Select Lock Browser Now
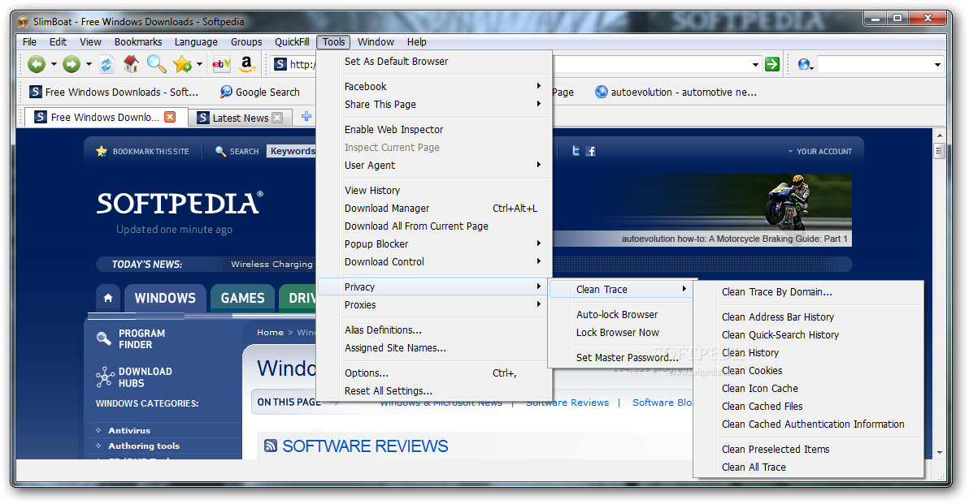This screenshot has width=969, height=504. coord(620,333)
